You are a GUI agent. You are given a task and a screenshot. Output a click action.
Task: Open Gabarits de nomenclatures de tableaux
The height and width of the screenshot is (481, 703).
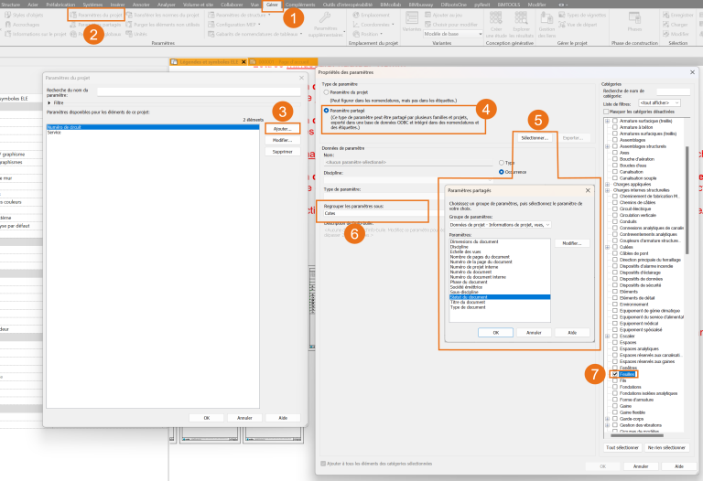coord(255,34)
